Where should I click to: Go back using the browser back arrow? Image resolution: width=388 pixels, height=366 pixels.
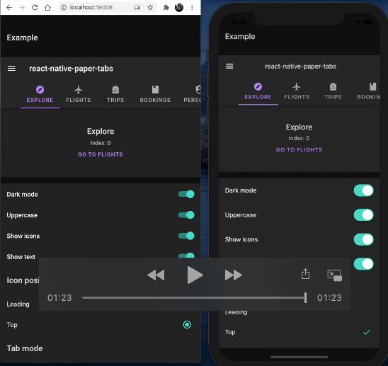9,8
